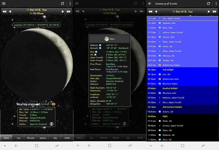Switch to the Sun tab on the 11:32:55am screen
Image resolution: width=219 pixels, height=150 pixels.
(18, 138)
